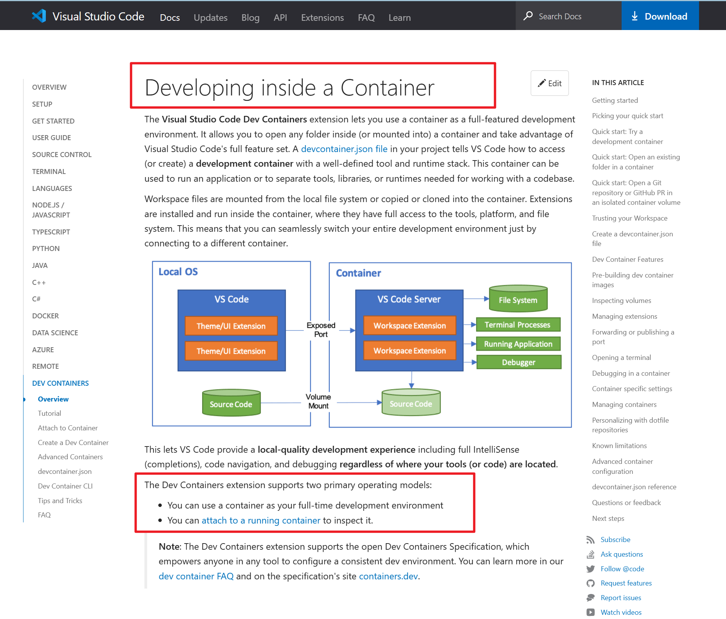Screen dimensions: 726x619
Task: Click the GitHub Request features icon
Action: (590, 583)
